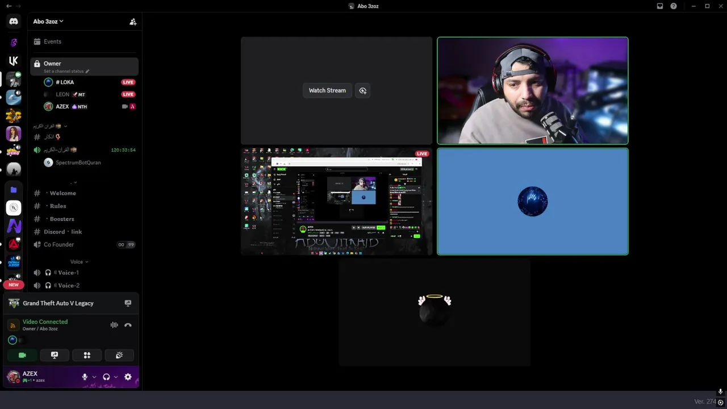727x409 pixels.
Task: Disconnect from voice call
Action: (x=128, y=325)
